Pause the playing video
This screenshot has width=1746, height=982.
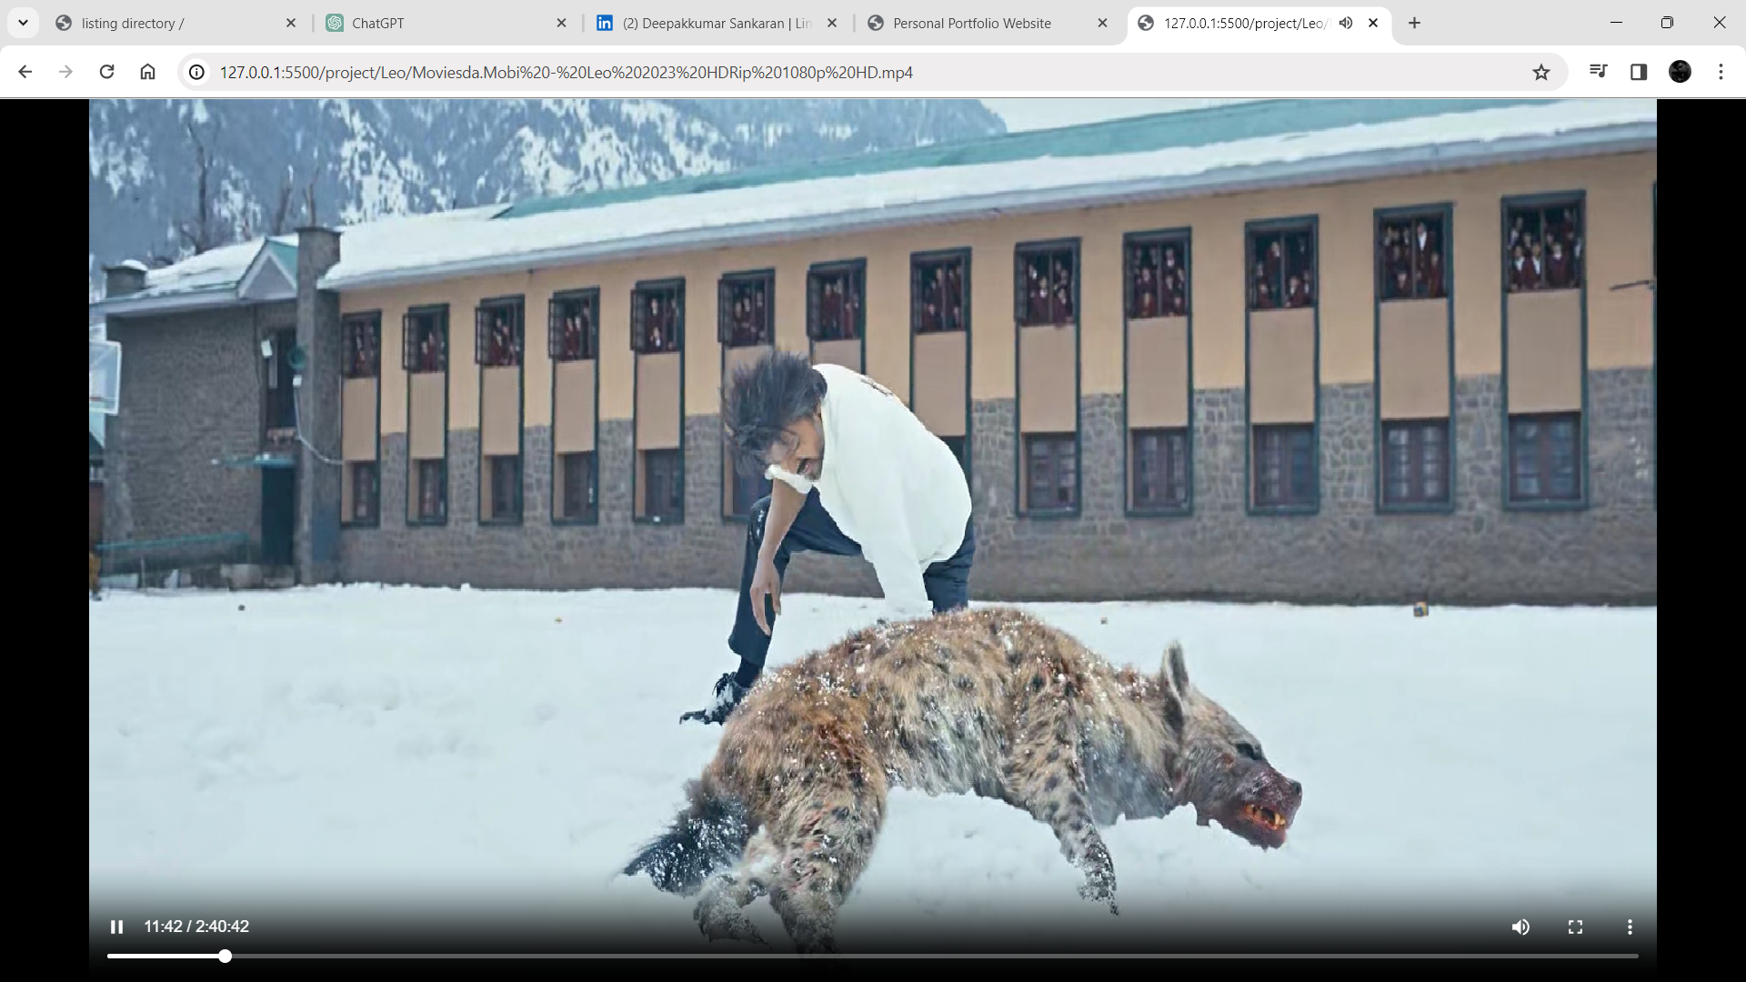116,927
